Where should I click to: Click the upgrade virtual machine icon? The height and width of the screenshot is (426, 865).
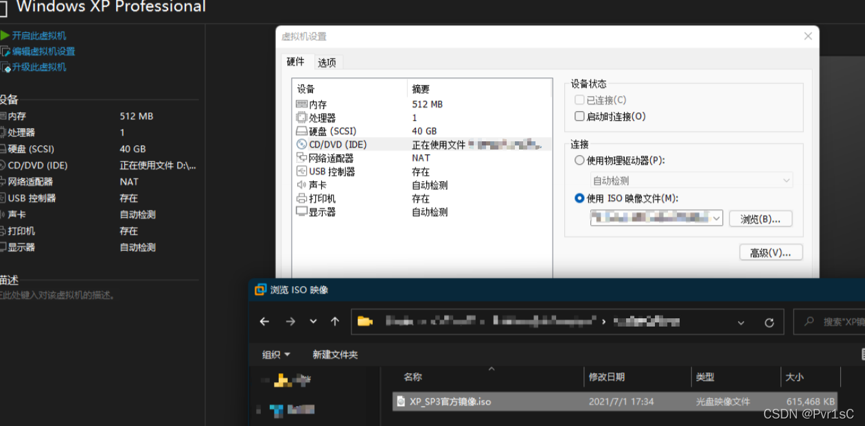[x=5, y=67]
